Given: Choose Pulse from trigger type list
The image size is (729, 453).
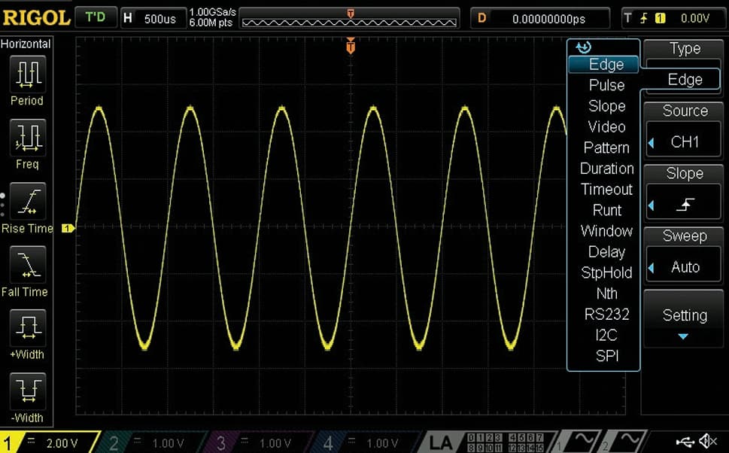Looking at the screenshot, I should click(606, 85).
